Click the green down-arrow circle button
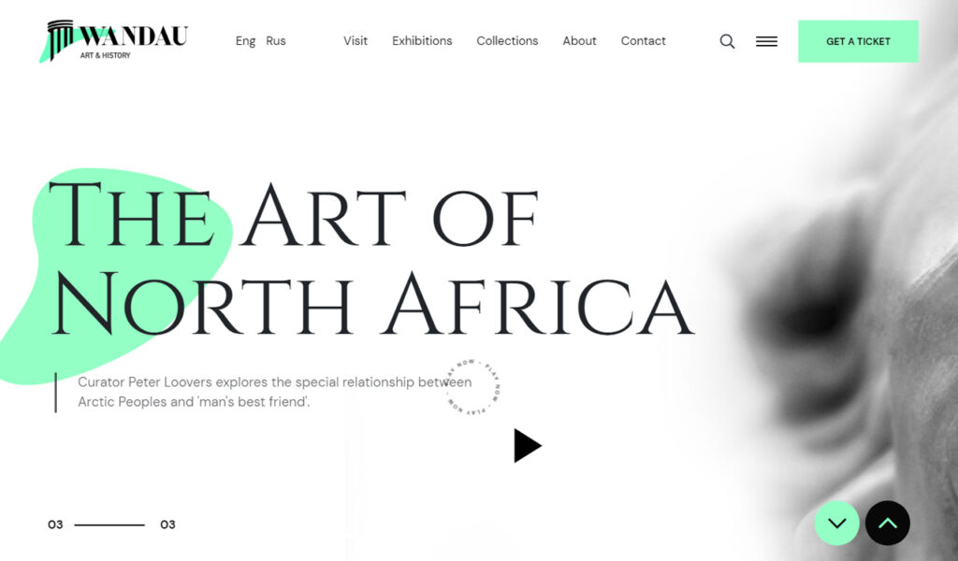Image resolution: width=958 pixels, height=561 pixels. point(837,524)
